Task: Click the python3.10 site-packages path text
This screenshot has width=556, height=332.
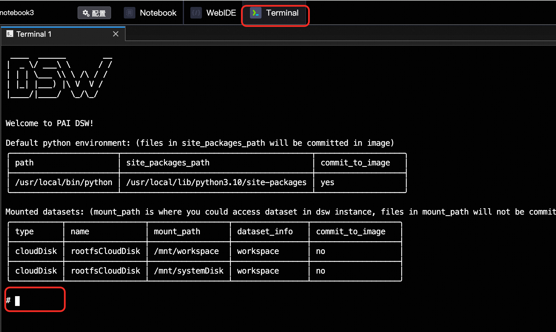Action: pyautogui.click(x=216, y=182)
